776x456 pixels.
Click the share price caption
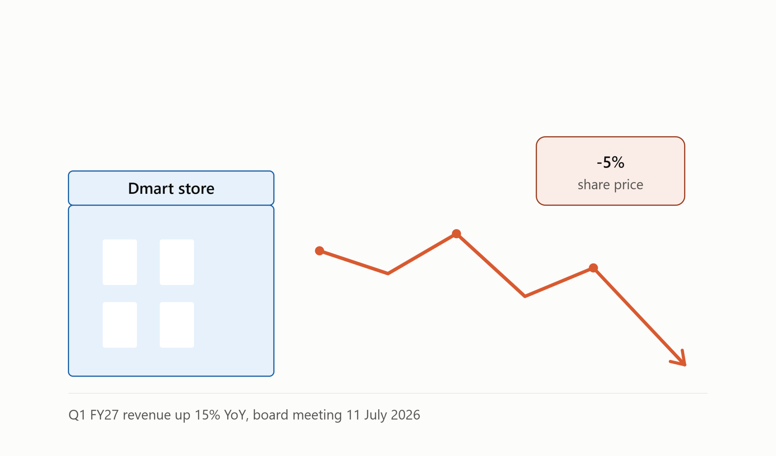(x=610, y=185)
